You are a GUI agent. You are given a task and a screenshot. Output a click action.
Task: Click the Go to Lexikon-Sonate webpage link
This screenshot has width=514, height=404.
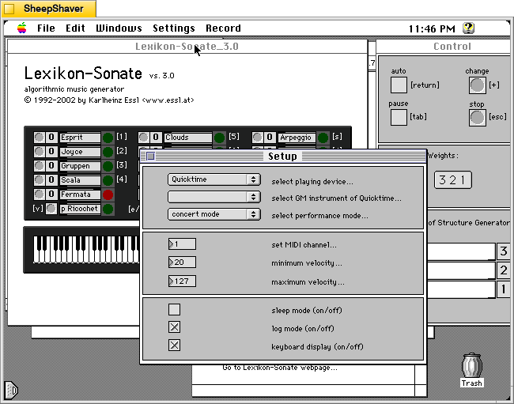280,368
